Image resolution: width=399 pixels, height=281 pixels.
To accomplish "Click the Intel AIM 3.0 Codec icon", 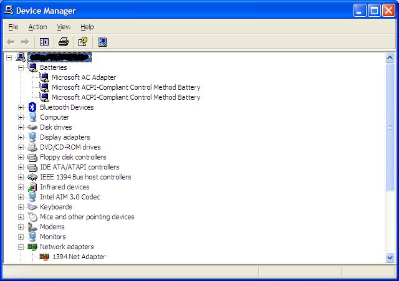I will pos(32,197).
